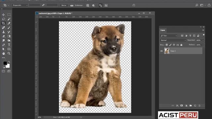This screenshot has width=212, height=119.
Task: Select the Crop tool in toolbox
Action: (x=3, y=23)
